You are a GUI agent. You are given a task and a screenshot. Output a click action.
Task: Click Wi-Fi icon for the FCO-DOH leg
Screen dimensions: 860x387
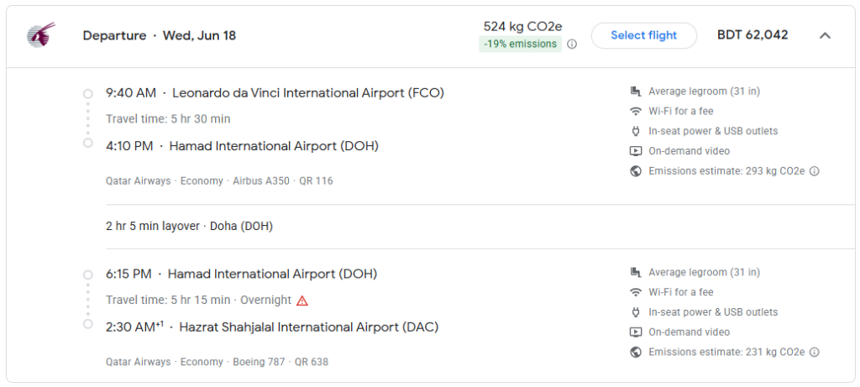point(636,112)
